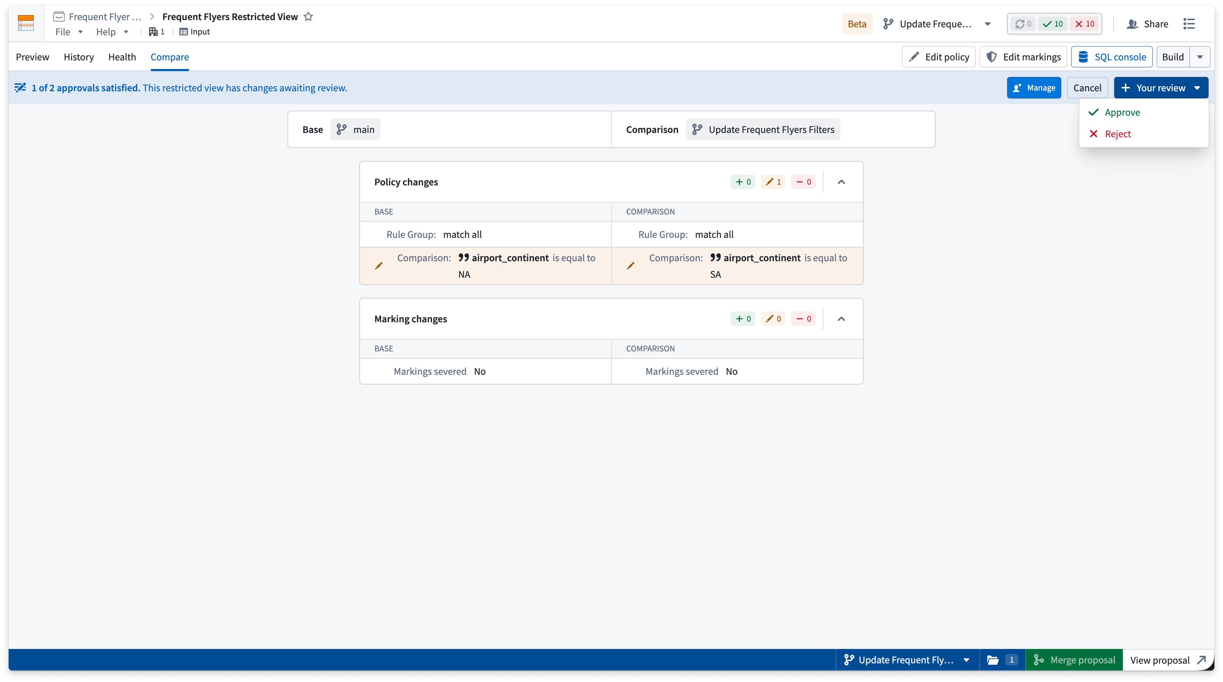Choose Approve from the review menu

point(1143,112)
